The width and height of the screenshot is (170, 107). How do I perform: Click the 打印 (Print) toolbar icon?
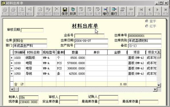point(5,11)
